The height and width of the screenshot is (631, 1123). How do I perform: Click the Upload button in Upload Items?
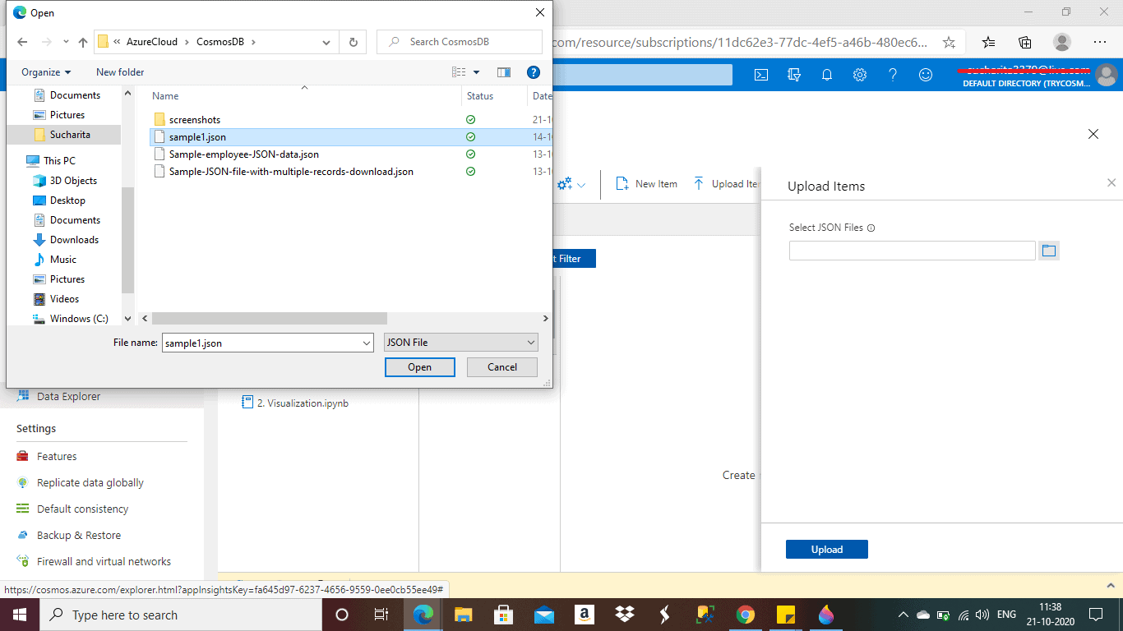[x=826, y=550]
